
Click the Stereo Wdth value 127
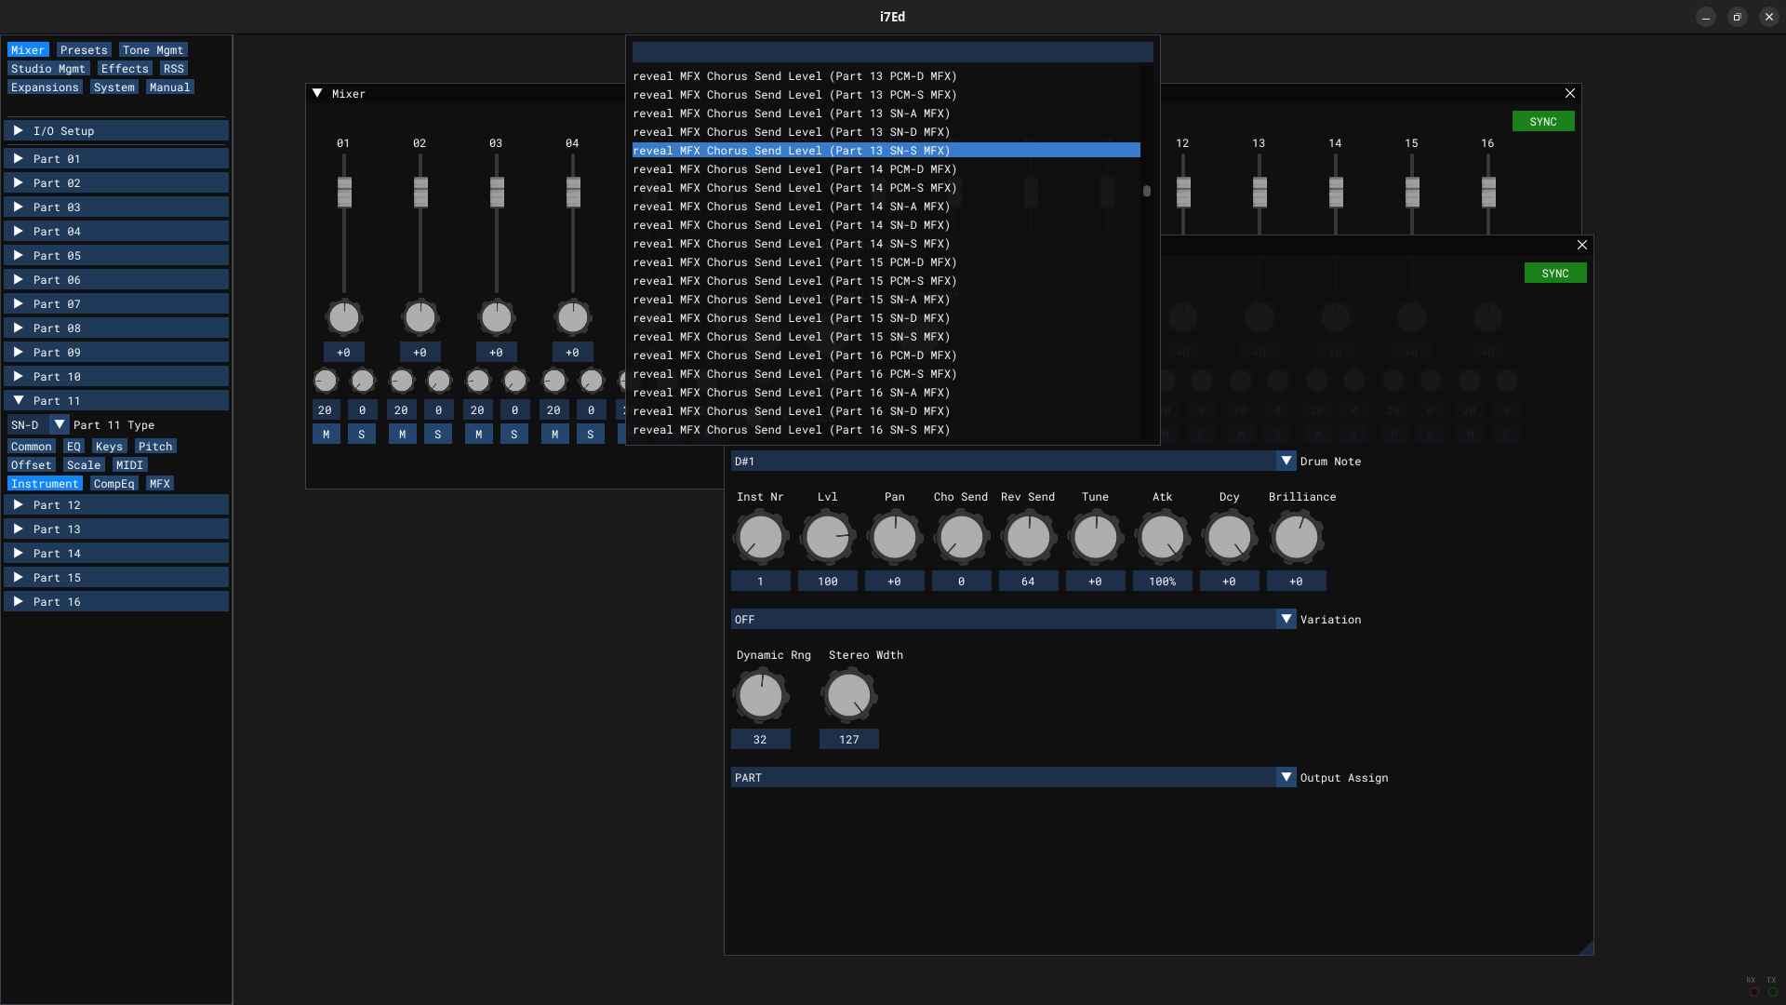tap(848, 740)
